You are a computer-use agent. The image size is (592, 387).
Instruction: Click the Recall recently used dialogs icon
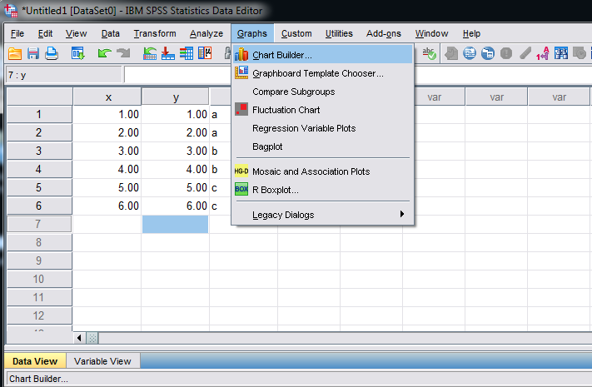click(78, 53)
